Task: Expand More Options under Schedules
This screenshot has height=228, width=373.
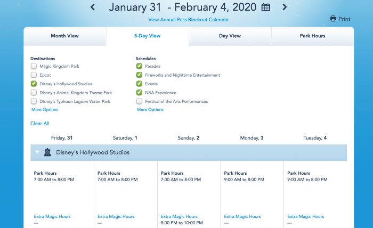Action: (x=150, y=110)
